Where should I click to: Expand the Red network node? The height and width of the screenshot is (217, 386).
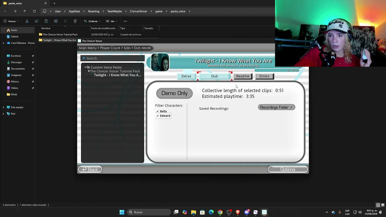(x=3, y=114)
